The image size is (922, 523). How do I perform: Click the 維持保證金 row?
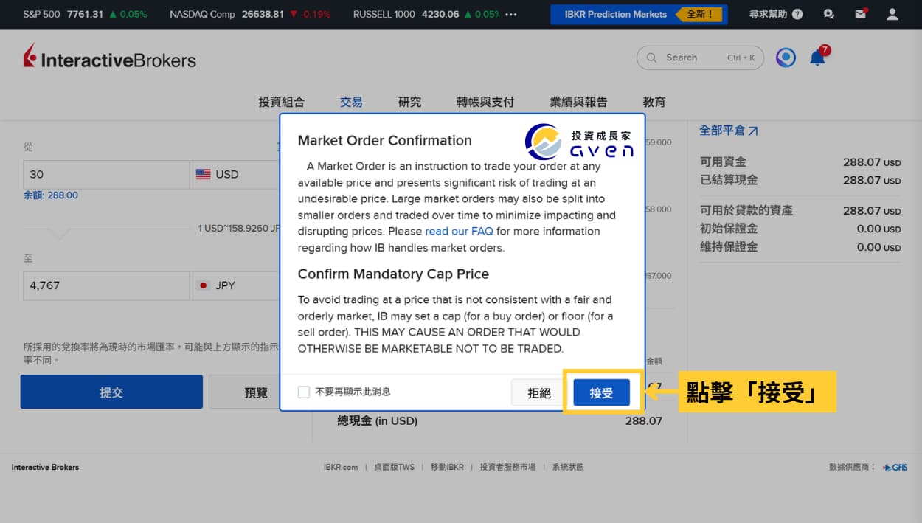pos(800,247)
